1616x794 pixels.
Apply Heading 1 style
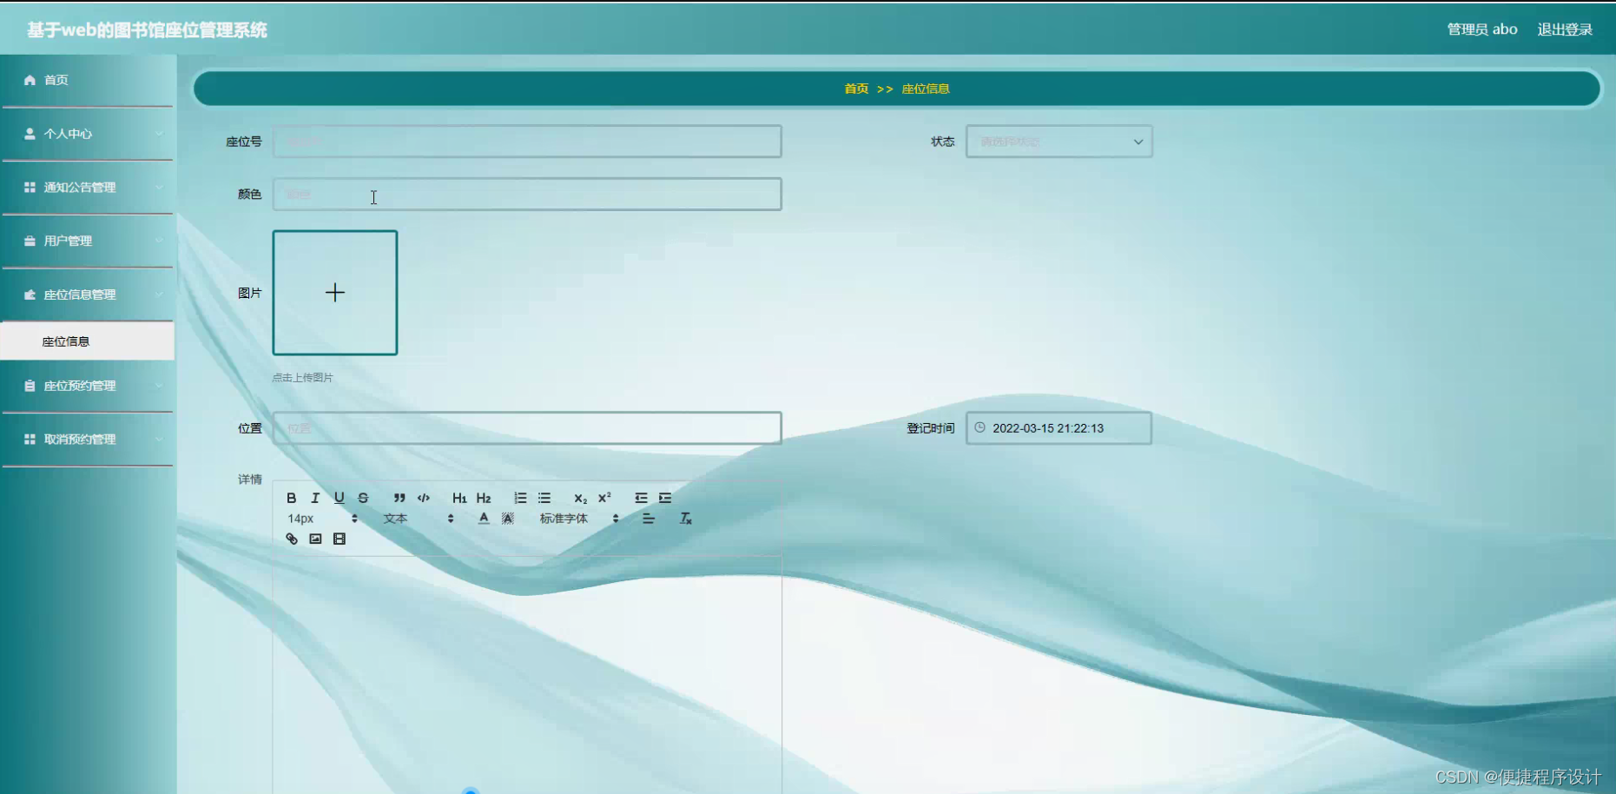(459, 498)
